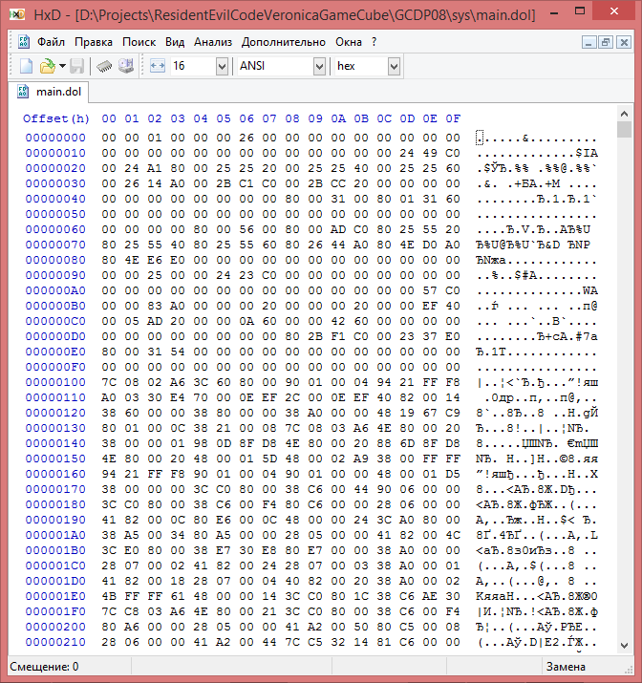Viewport: 642px width, 683px height.
Task: Click the Смещение: 0 status bar entry
Action: [x=45, y=667]
